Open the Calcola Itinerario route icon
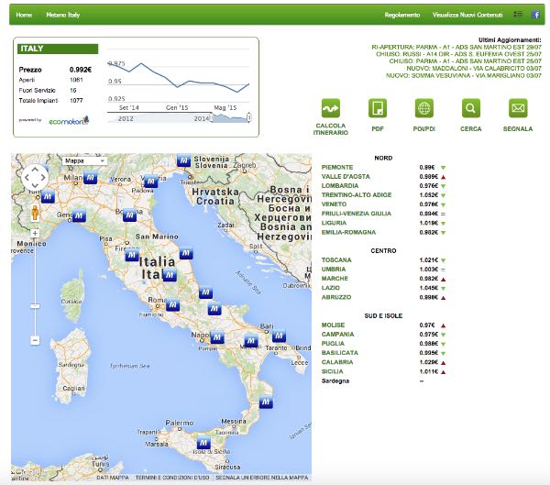550x485 pixels. pos(331,109)
